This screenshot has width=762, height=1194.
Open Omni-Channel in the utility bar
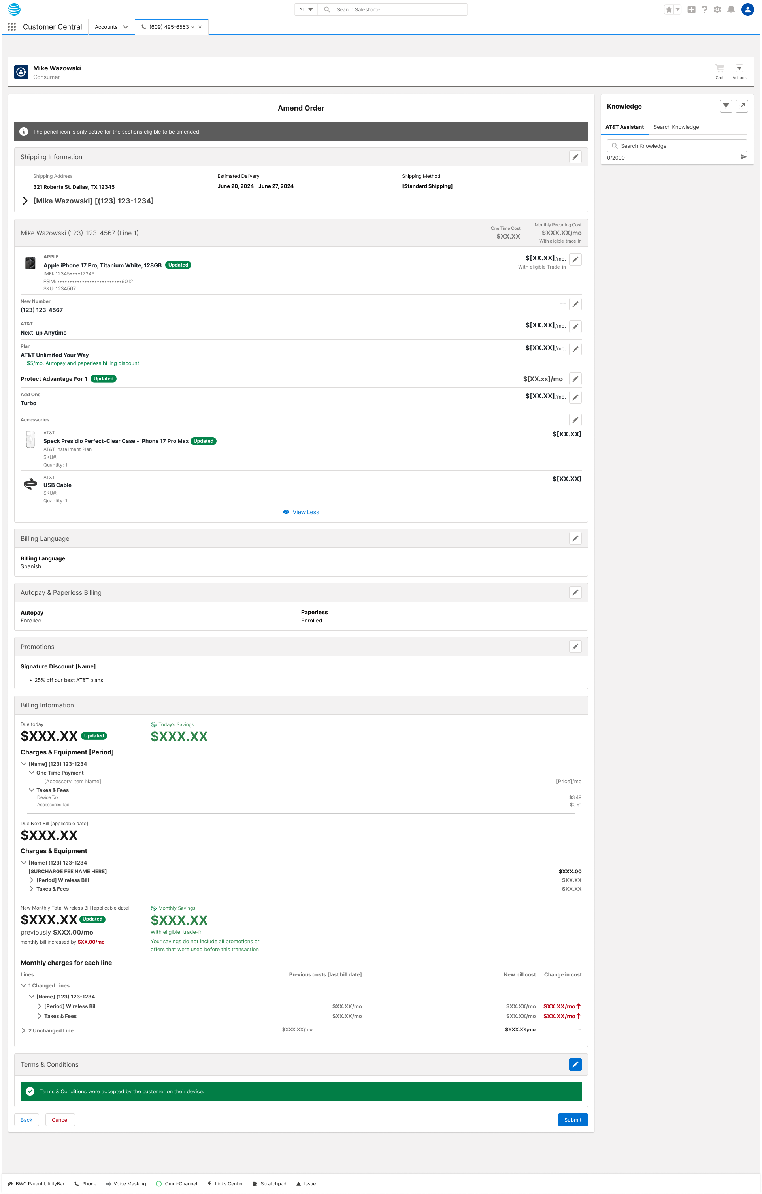177,1184
